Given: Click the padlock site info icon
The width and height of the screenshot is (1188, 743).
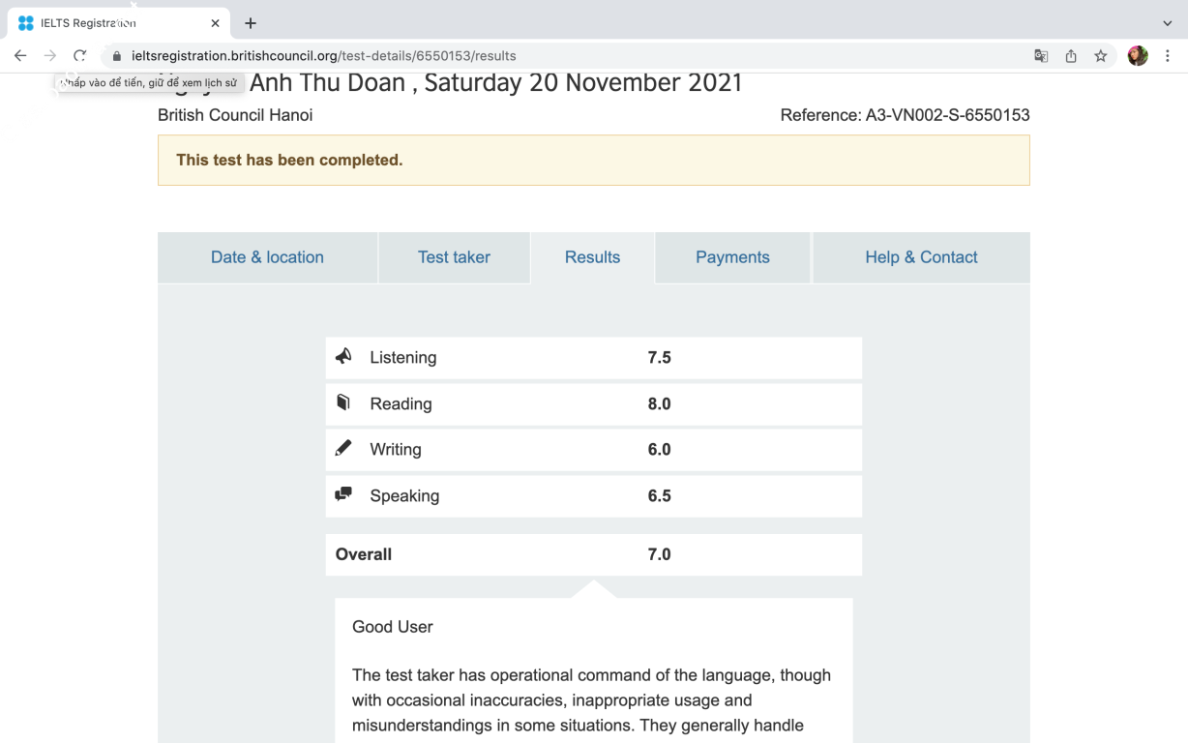Looking at the screenshot, I should 117,56.
